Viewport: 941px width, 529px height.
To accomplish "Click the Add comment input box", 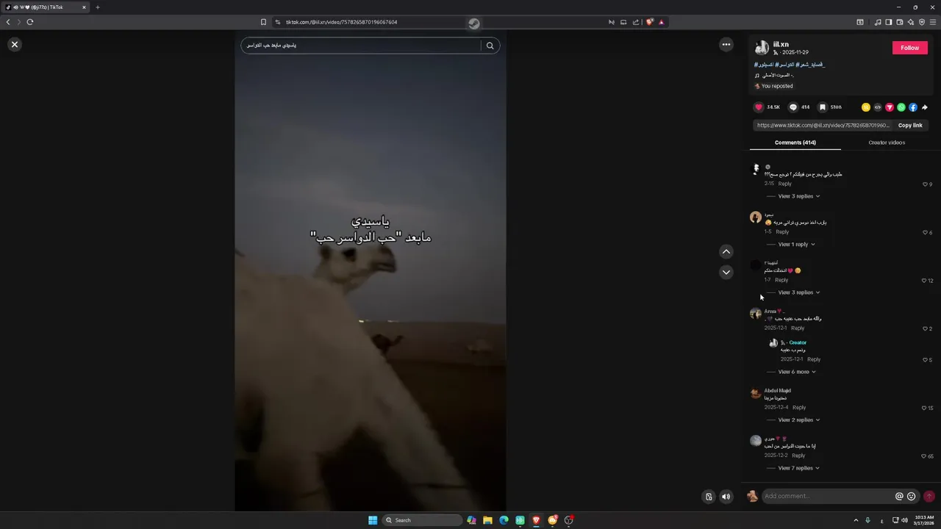I will [827, 496].
